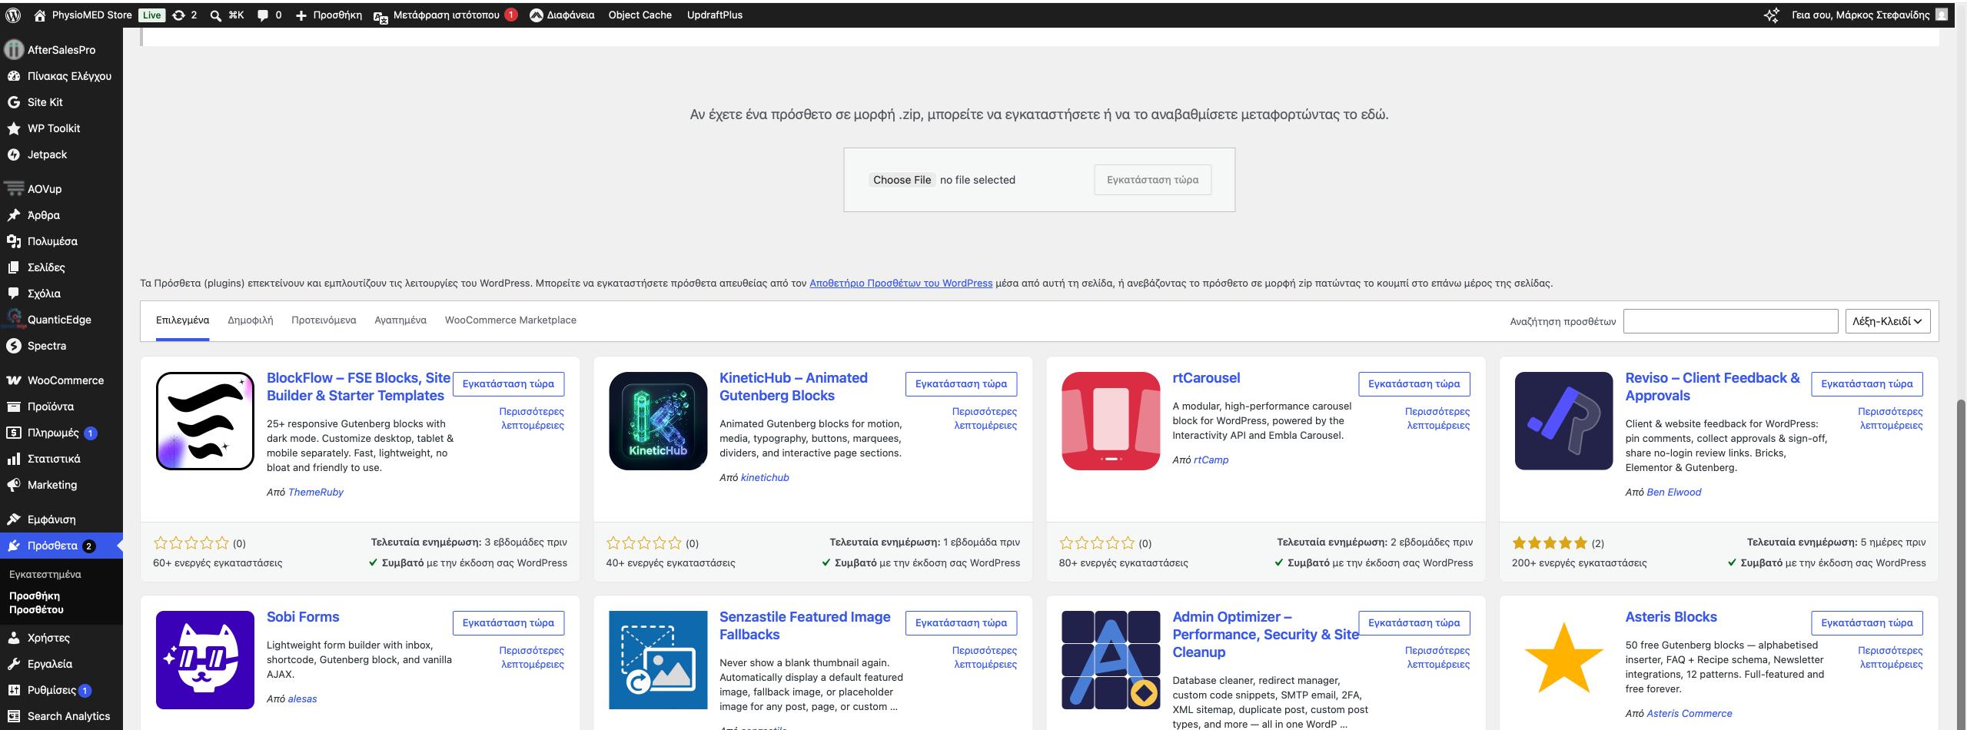Open WooCommerce sidebar icon
This screenshot has height=730, width=1967.
click(13, 380)
